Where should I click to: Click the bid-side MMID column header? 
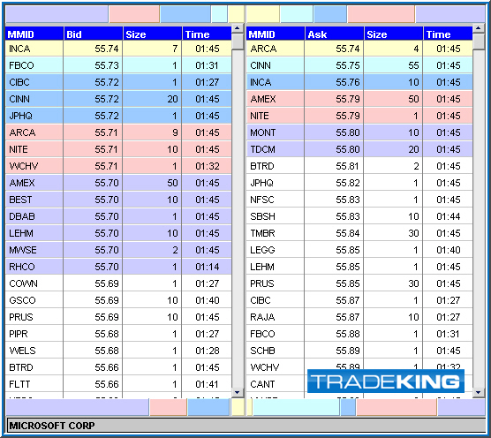pos(34,34)
